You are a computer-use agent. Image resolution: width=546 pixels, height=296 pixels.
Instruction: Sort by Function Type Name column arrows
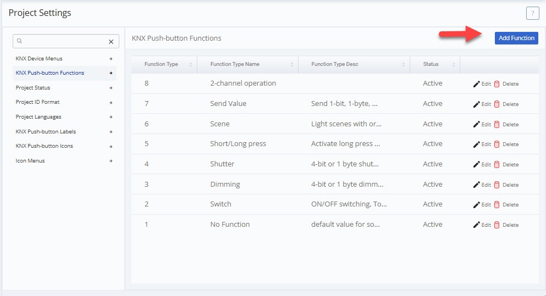point(292,64)
